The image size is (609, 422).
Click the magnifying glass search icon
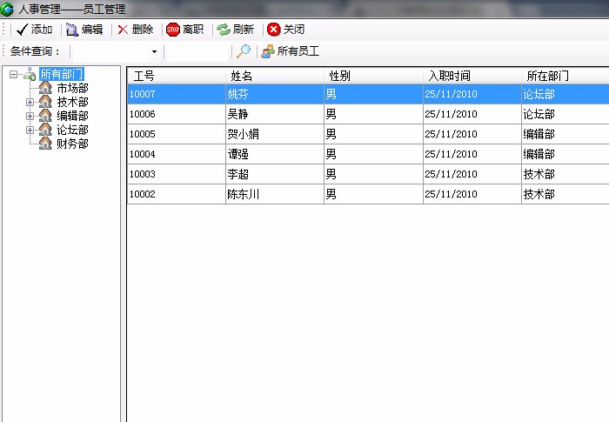point(244,51)
